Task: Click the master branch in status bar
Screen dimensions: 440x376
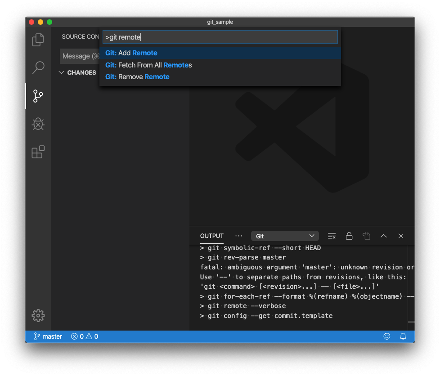Action: (x=48, y=336)
